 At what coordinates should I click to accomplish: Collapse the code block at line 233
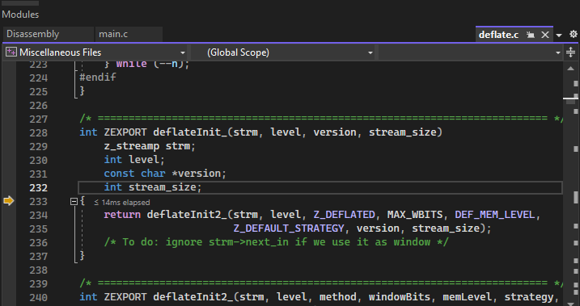74,202
